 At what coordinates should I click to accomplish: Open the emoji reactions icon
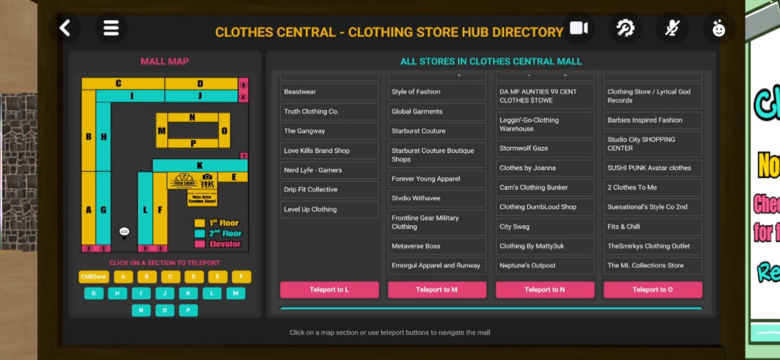click(718, 29)
